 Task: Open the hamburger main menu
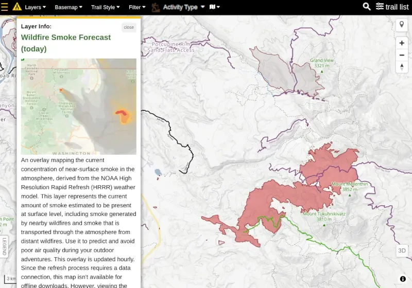pos(5,7)
